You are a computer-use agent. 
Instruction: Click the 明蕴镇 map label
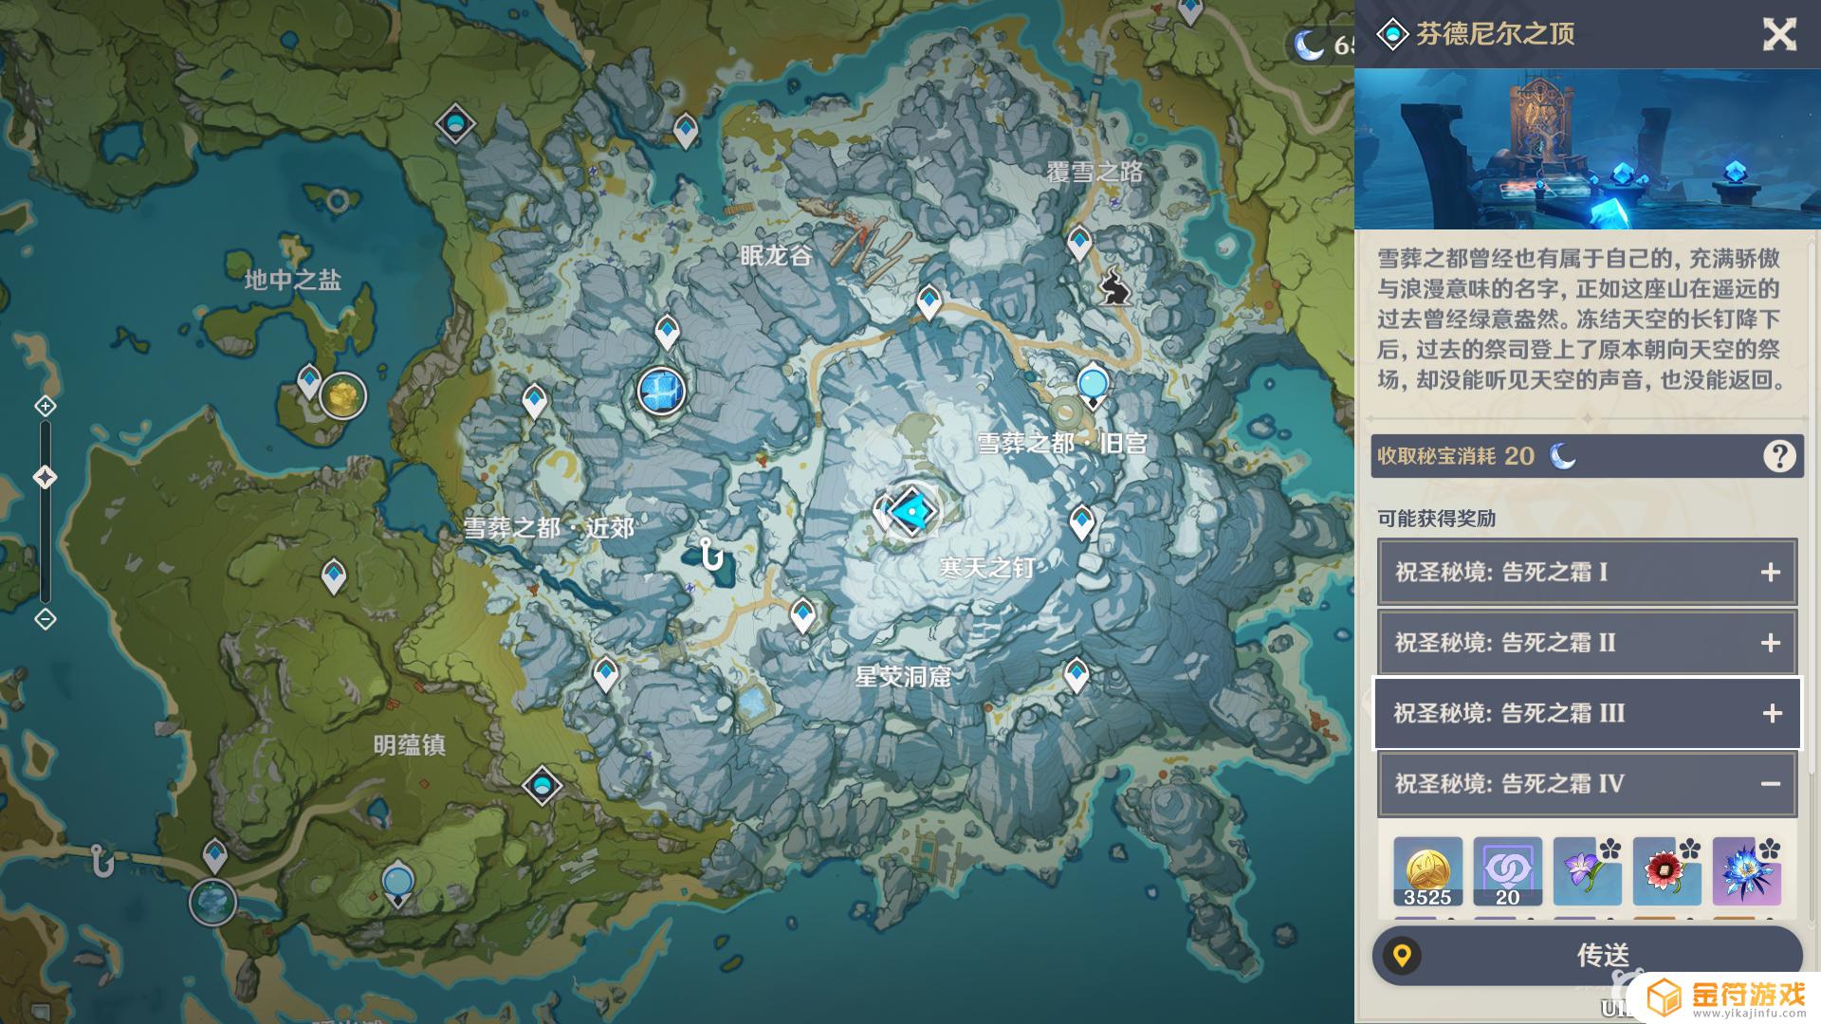pyautogui.click(x=409, y=745)
